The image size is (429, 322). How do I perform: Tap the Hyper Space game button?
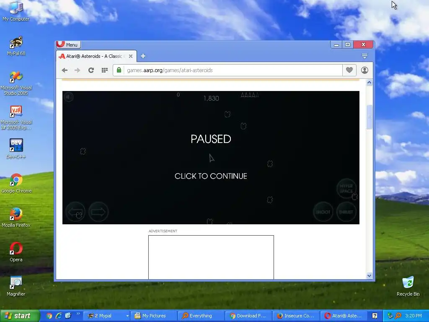click(346, 188)
